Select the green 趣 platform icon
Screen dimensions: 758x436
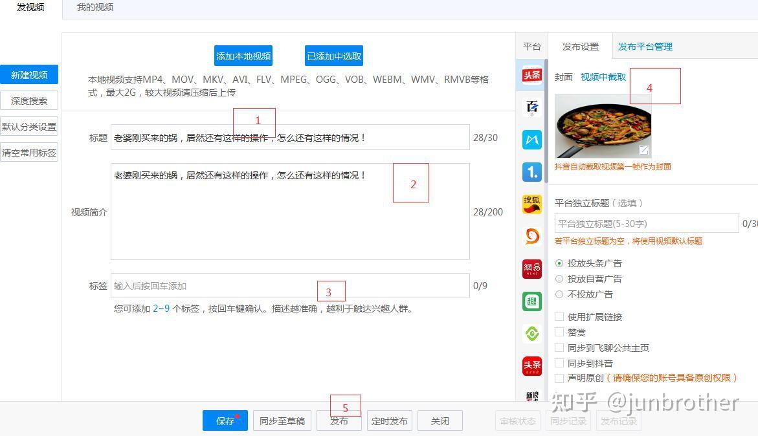531,301
